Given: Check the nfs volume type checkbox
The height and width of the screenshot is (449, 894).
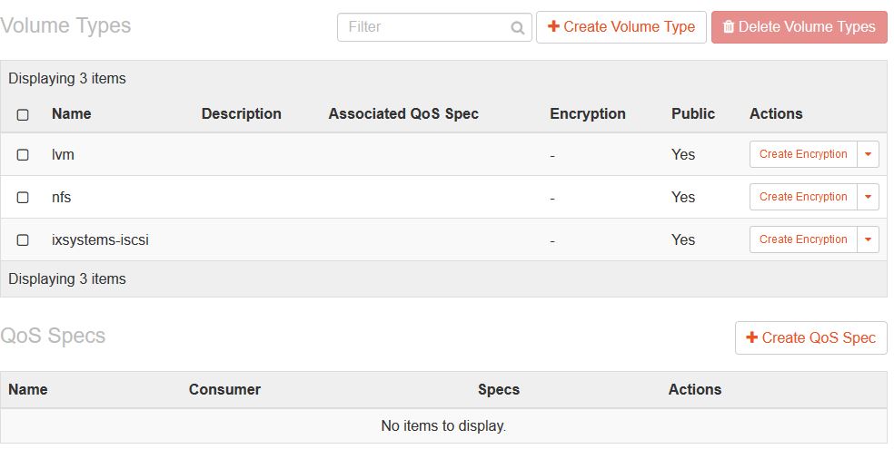Looking at the screenshot, I should point(23,197).
